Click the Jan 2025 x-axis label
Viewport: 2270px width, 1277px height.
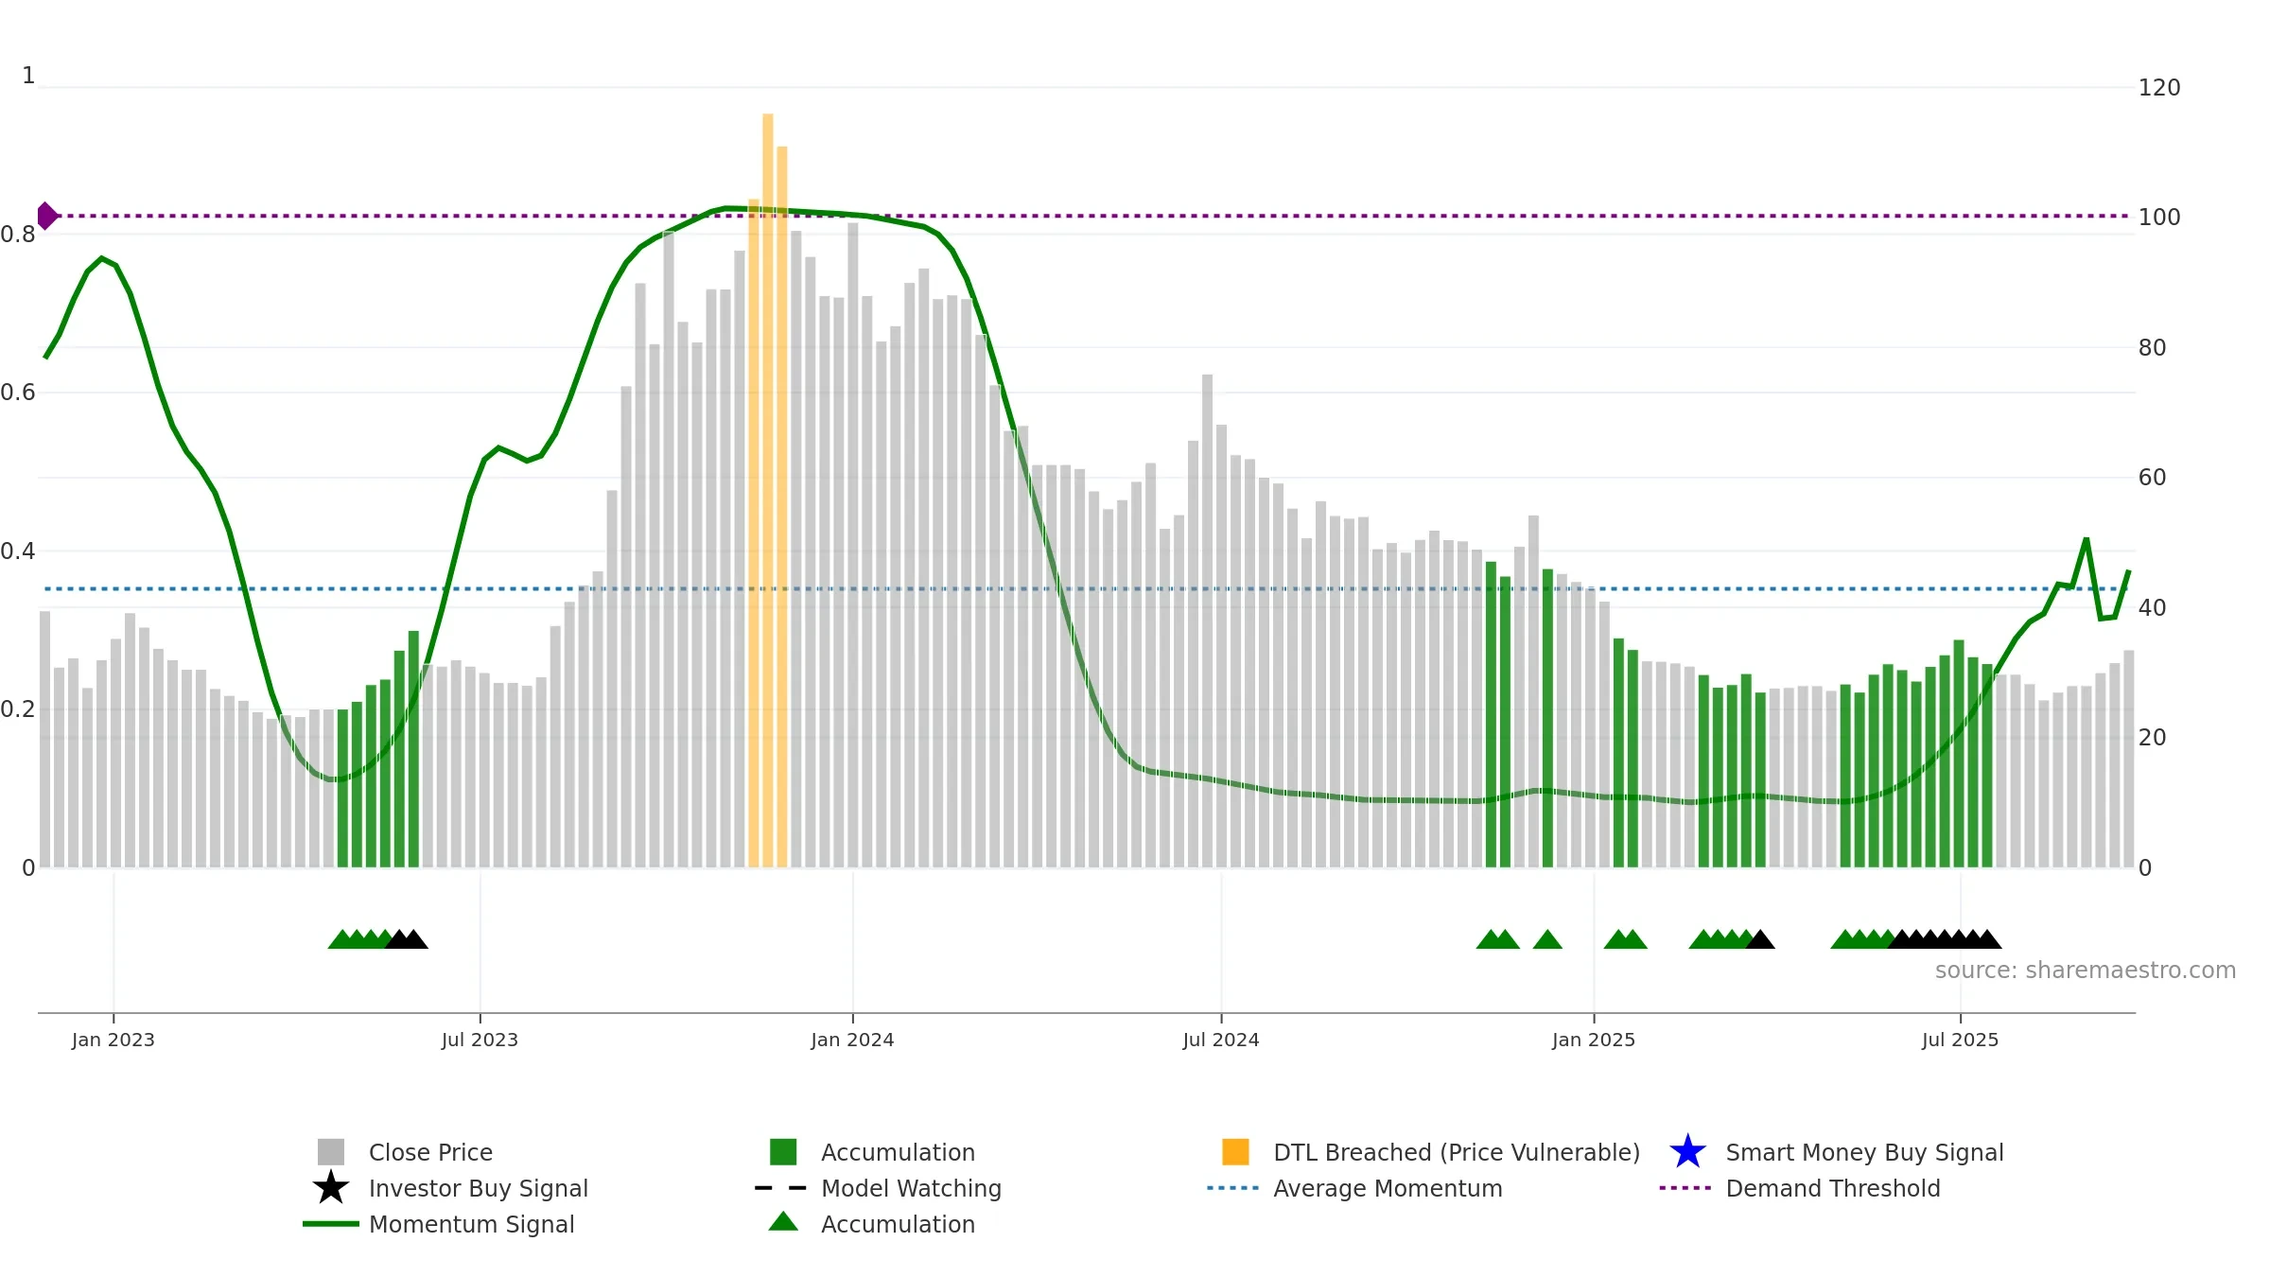(1594, 1041)
